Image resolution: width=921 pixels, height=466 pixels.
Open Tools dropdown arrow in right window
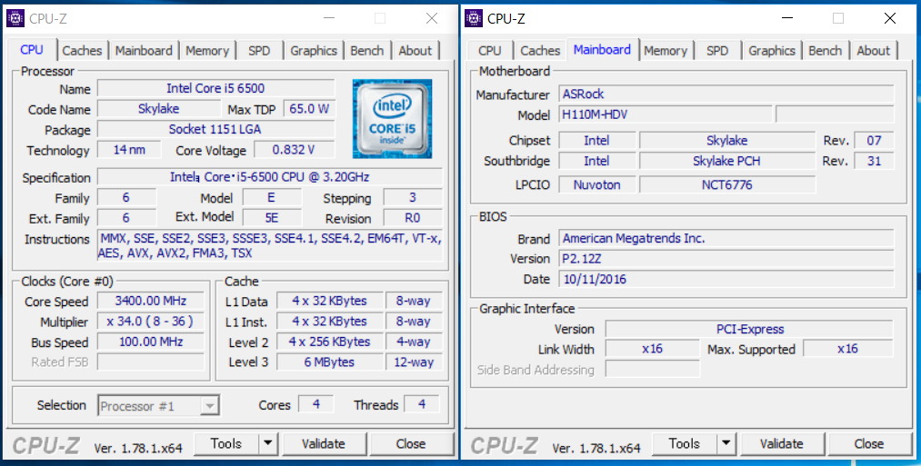coord(726,443)
